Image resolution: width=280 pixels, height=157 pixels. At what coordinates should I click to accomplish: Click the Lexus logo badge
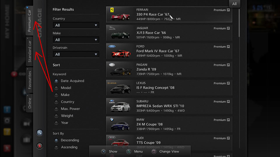pyautogui.click(x=112, y=83)
